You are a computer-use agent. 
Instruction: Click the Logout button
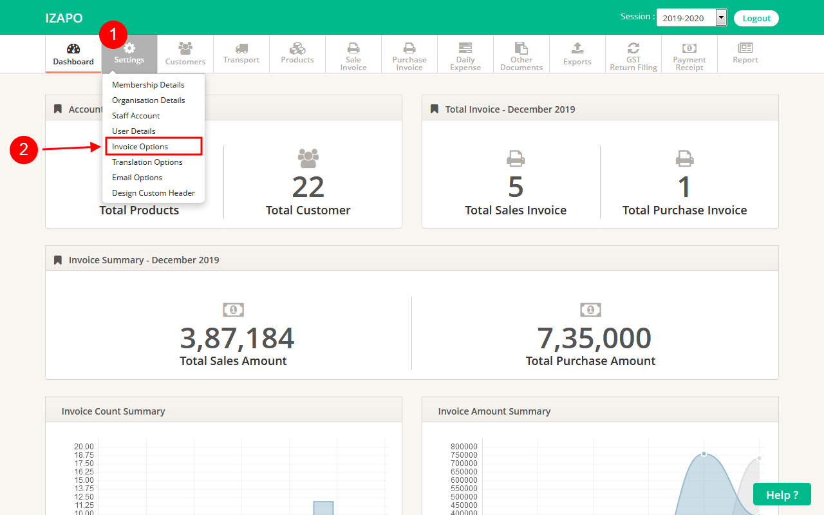pyautogui.click(x=756, y=18)
